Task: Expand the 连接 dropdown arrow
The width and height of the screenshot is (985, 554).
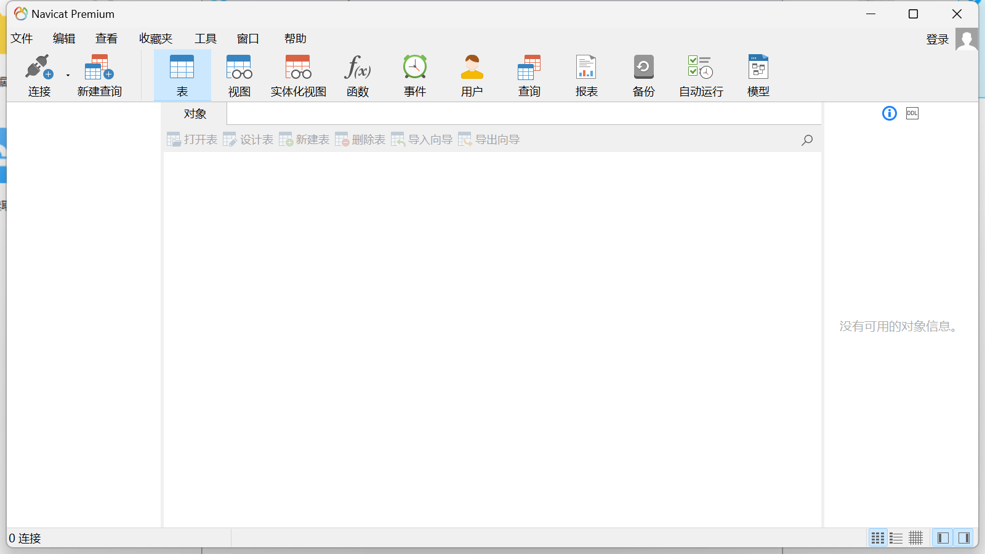Action: point(68,75)
